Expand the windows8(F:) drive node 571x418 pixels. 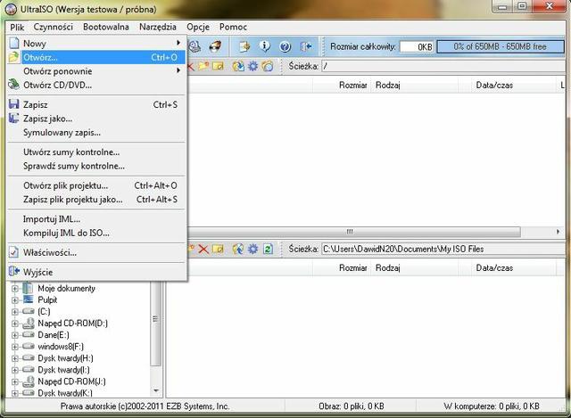click(15, 347)
